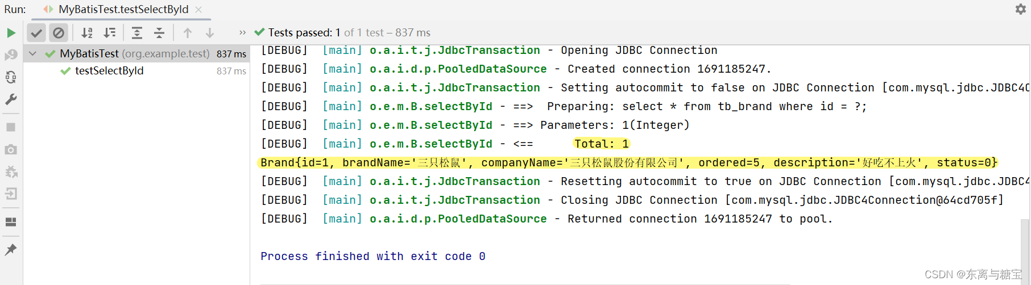Click the exit/import results icon
The height and width of the screenshot is (285, 1031).
(11, 194)
